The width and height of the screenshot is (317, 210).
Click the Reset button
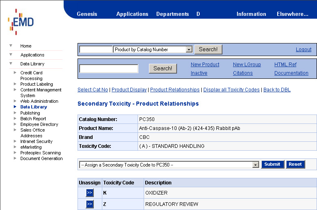tap(295, 165)
